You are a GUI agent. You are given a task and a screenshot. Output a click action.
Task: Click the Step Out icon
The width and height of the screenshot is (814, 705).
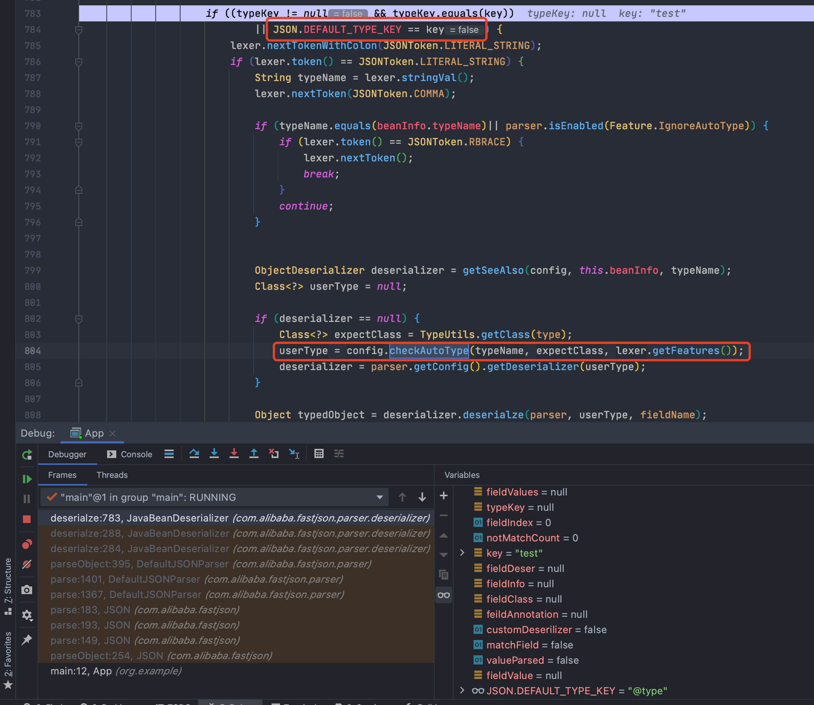point(254,453)
